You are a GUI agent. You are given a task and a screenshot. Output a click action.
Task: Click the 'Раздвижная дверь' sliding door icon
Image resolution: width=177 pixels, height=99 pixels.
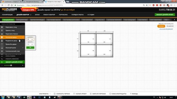click(2, 41)
